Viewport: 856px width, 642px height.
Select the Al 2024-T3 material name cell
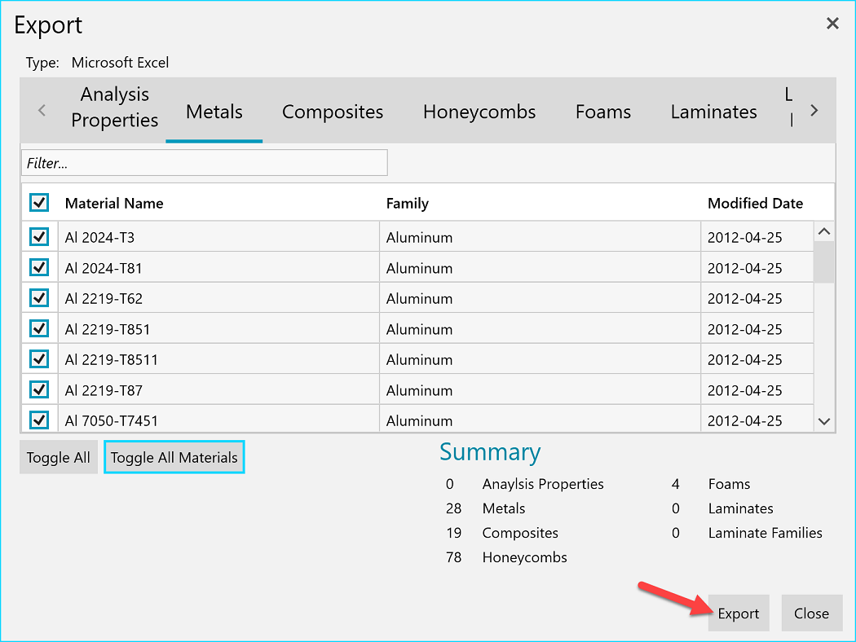[218, 237]
